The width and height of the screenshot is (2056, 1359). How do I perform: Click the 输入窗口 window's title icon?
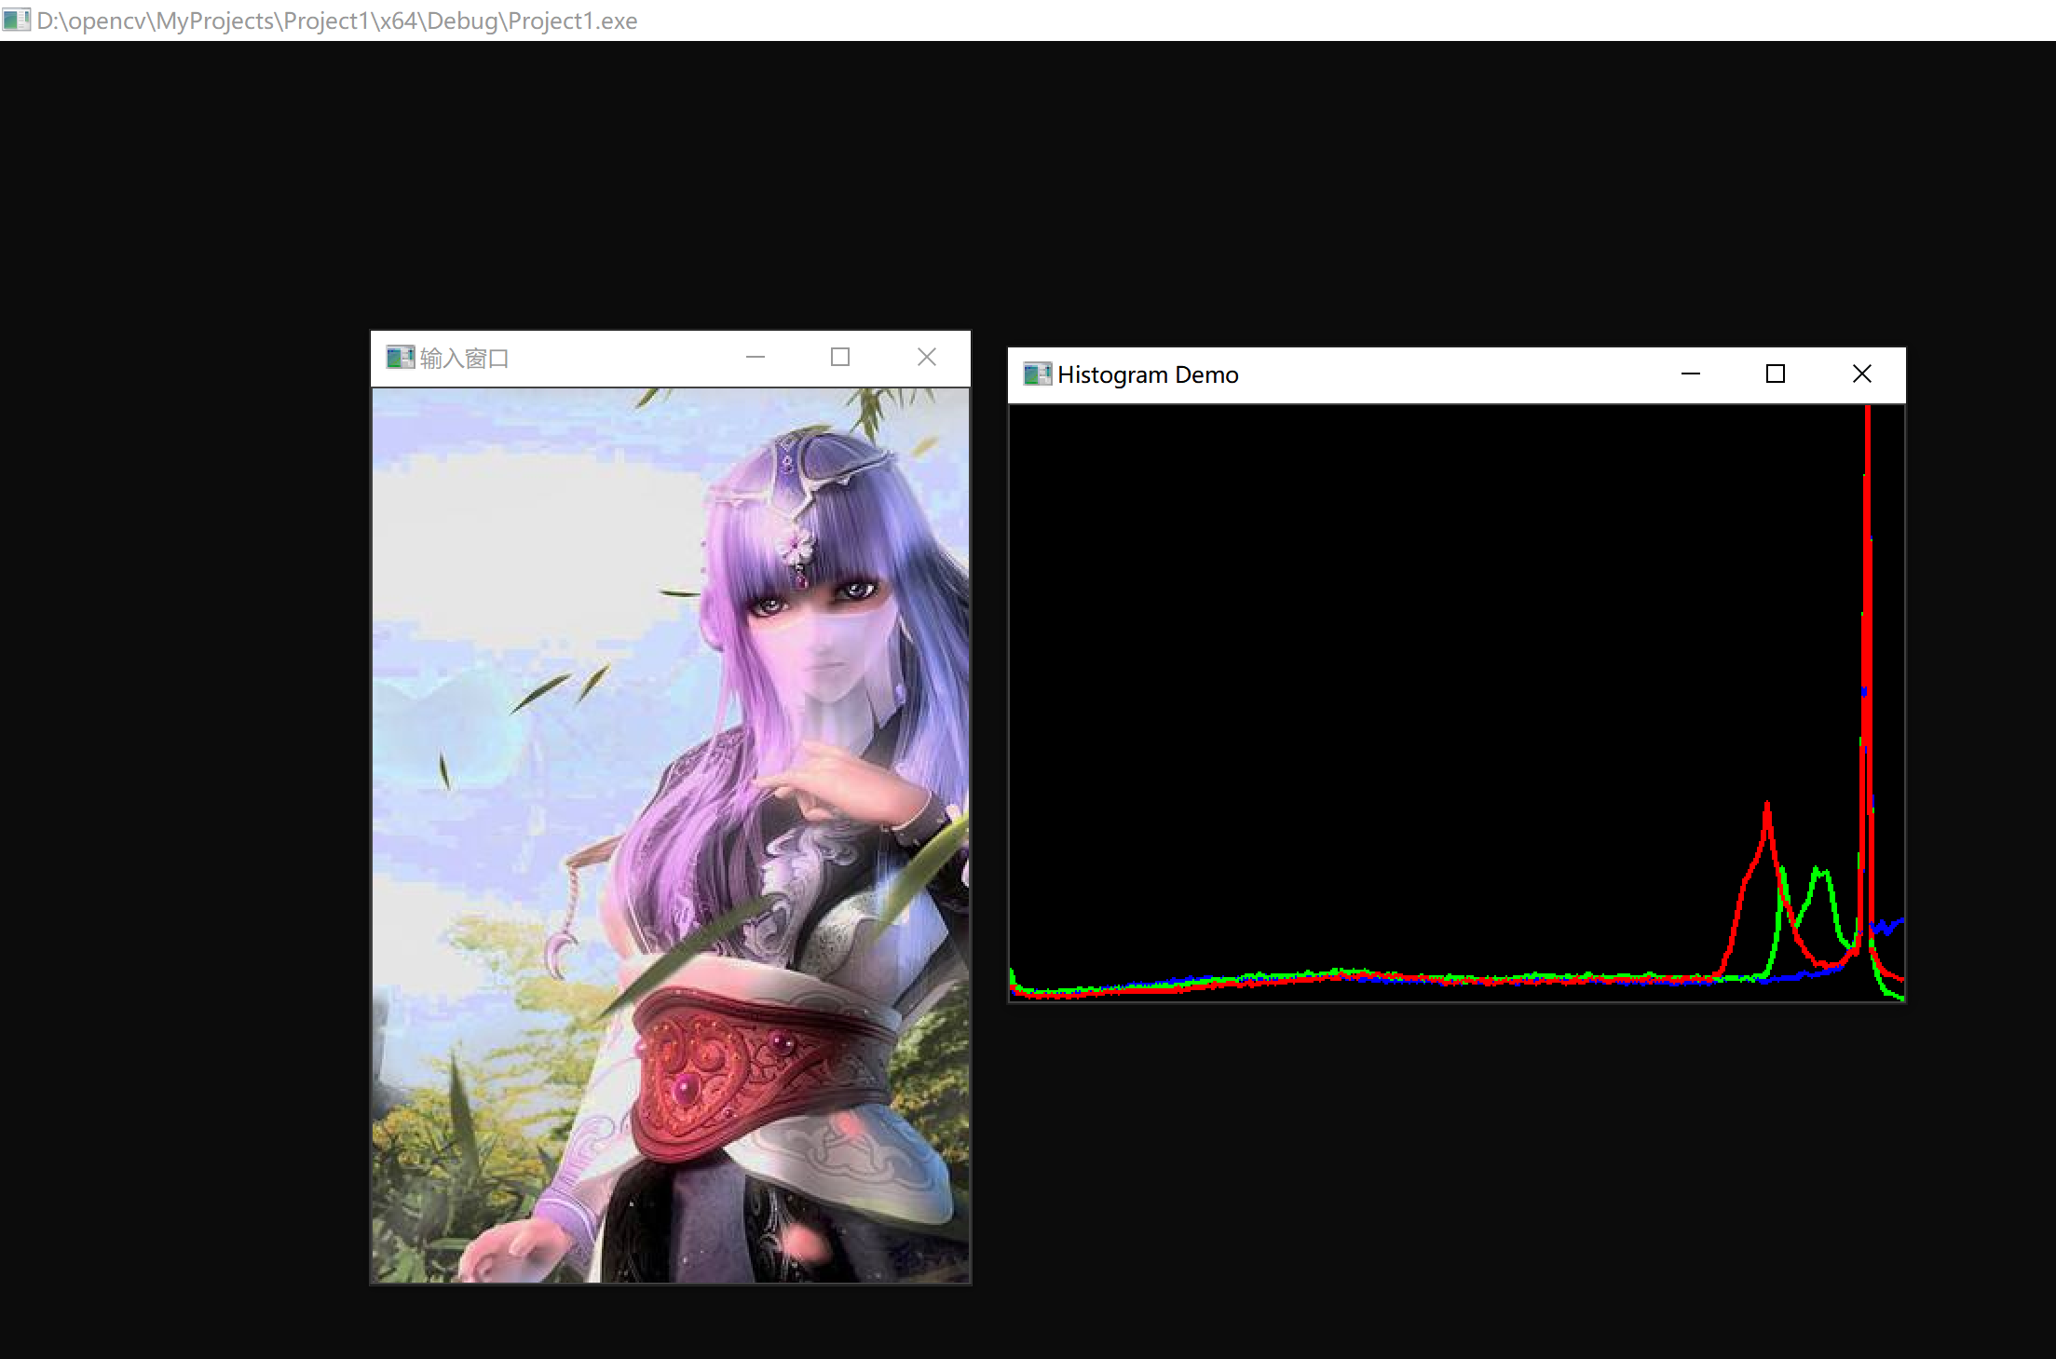pyautogui.click(x=401, y=358)
